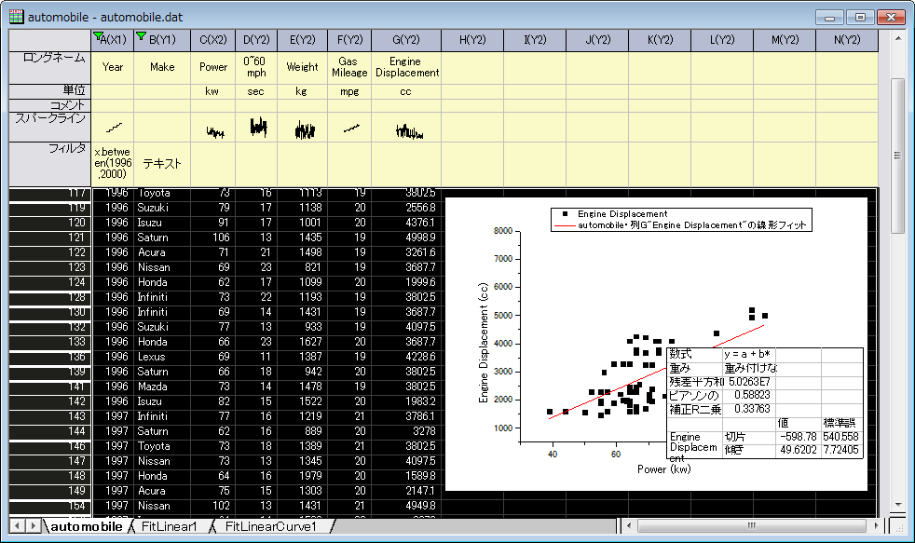Click the フィルタ row label

tap(50, 164)
